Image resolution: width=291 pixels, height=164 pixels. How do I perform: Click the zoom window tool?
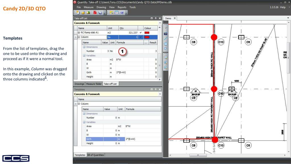(166, 58)
